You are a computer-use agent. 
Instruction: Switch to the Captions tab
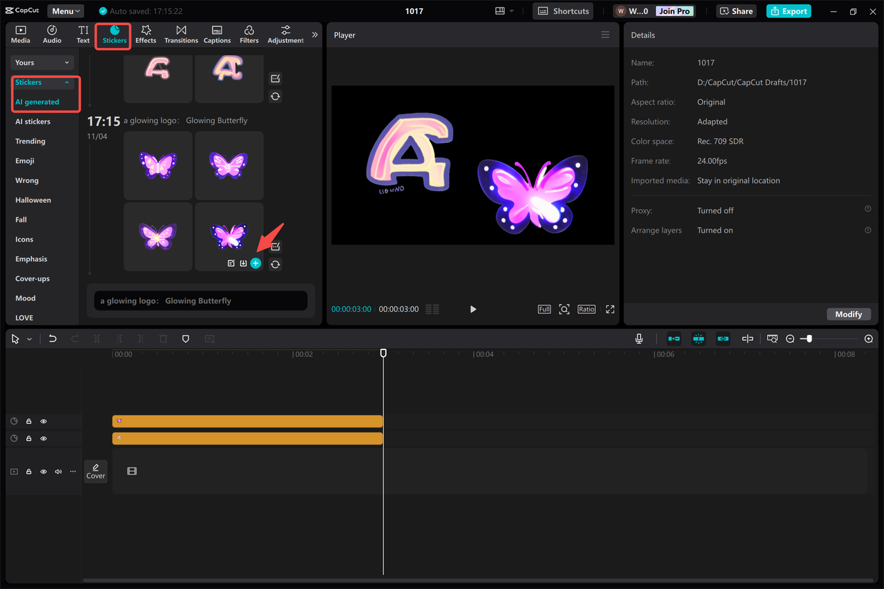tap(217, 34)
